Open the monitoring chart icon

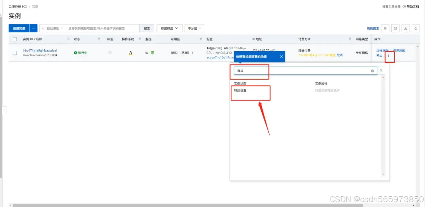pyautogui.click(x=147, y=53)
